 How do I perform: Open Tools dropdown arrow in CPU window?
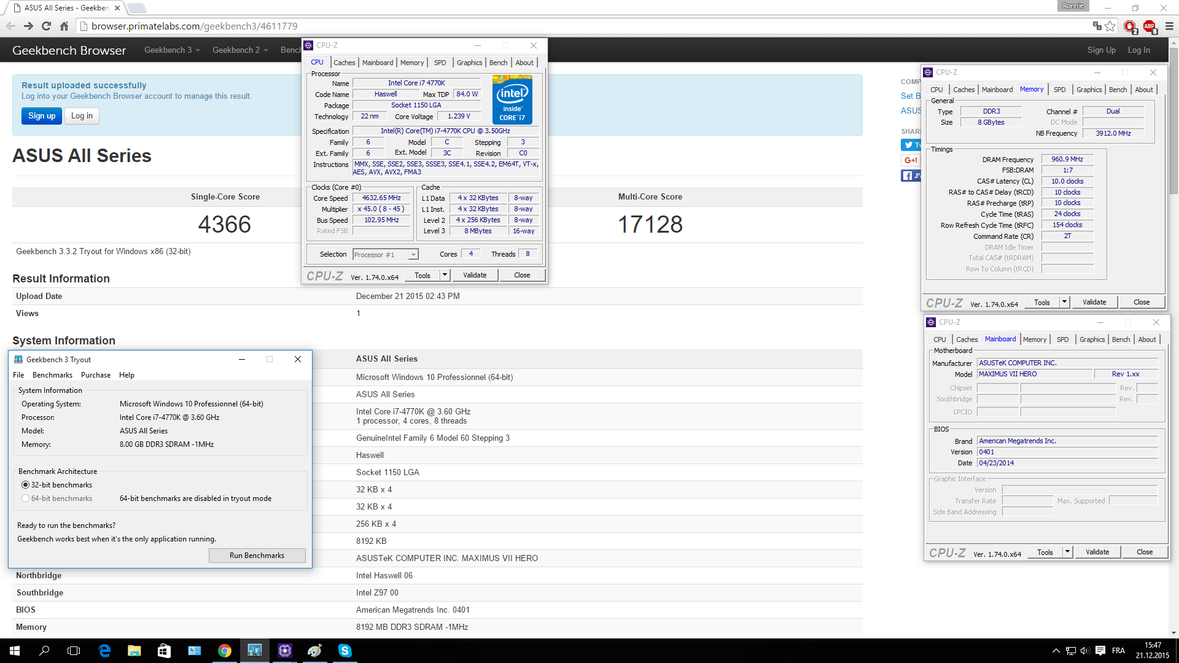tap(445, 275)
